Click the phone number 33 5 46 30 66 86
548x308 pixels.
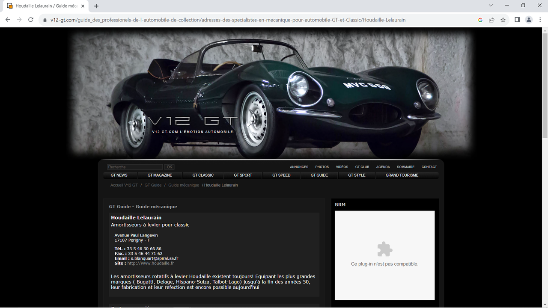coord(144,249)
